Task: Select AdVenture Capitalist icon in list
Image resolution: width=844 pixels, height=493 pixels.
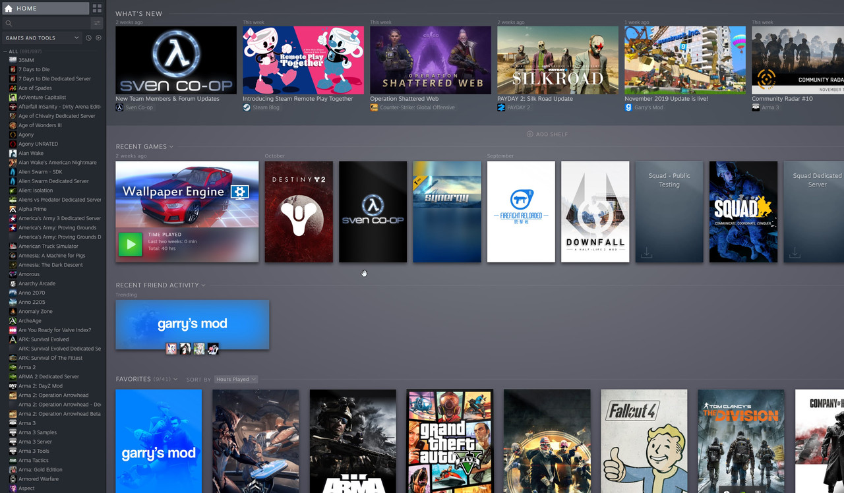Action: 13,97
